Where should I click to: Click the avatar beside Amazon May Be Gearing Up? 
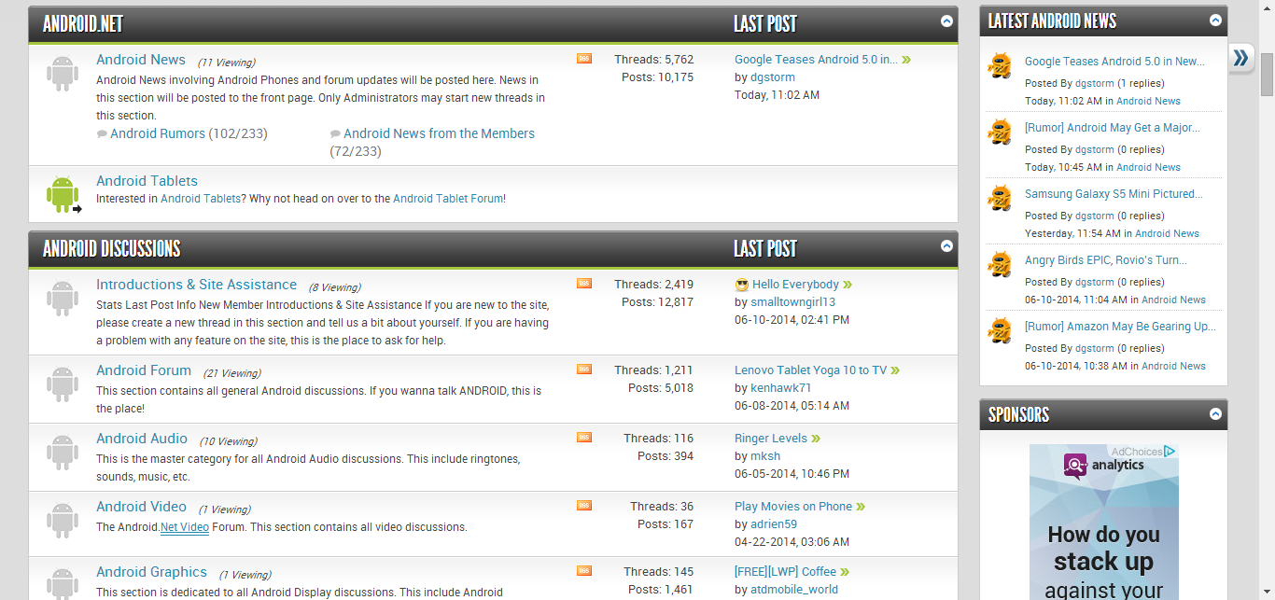pos(1000,331)
